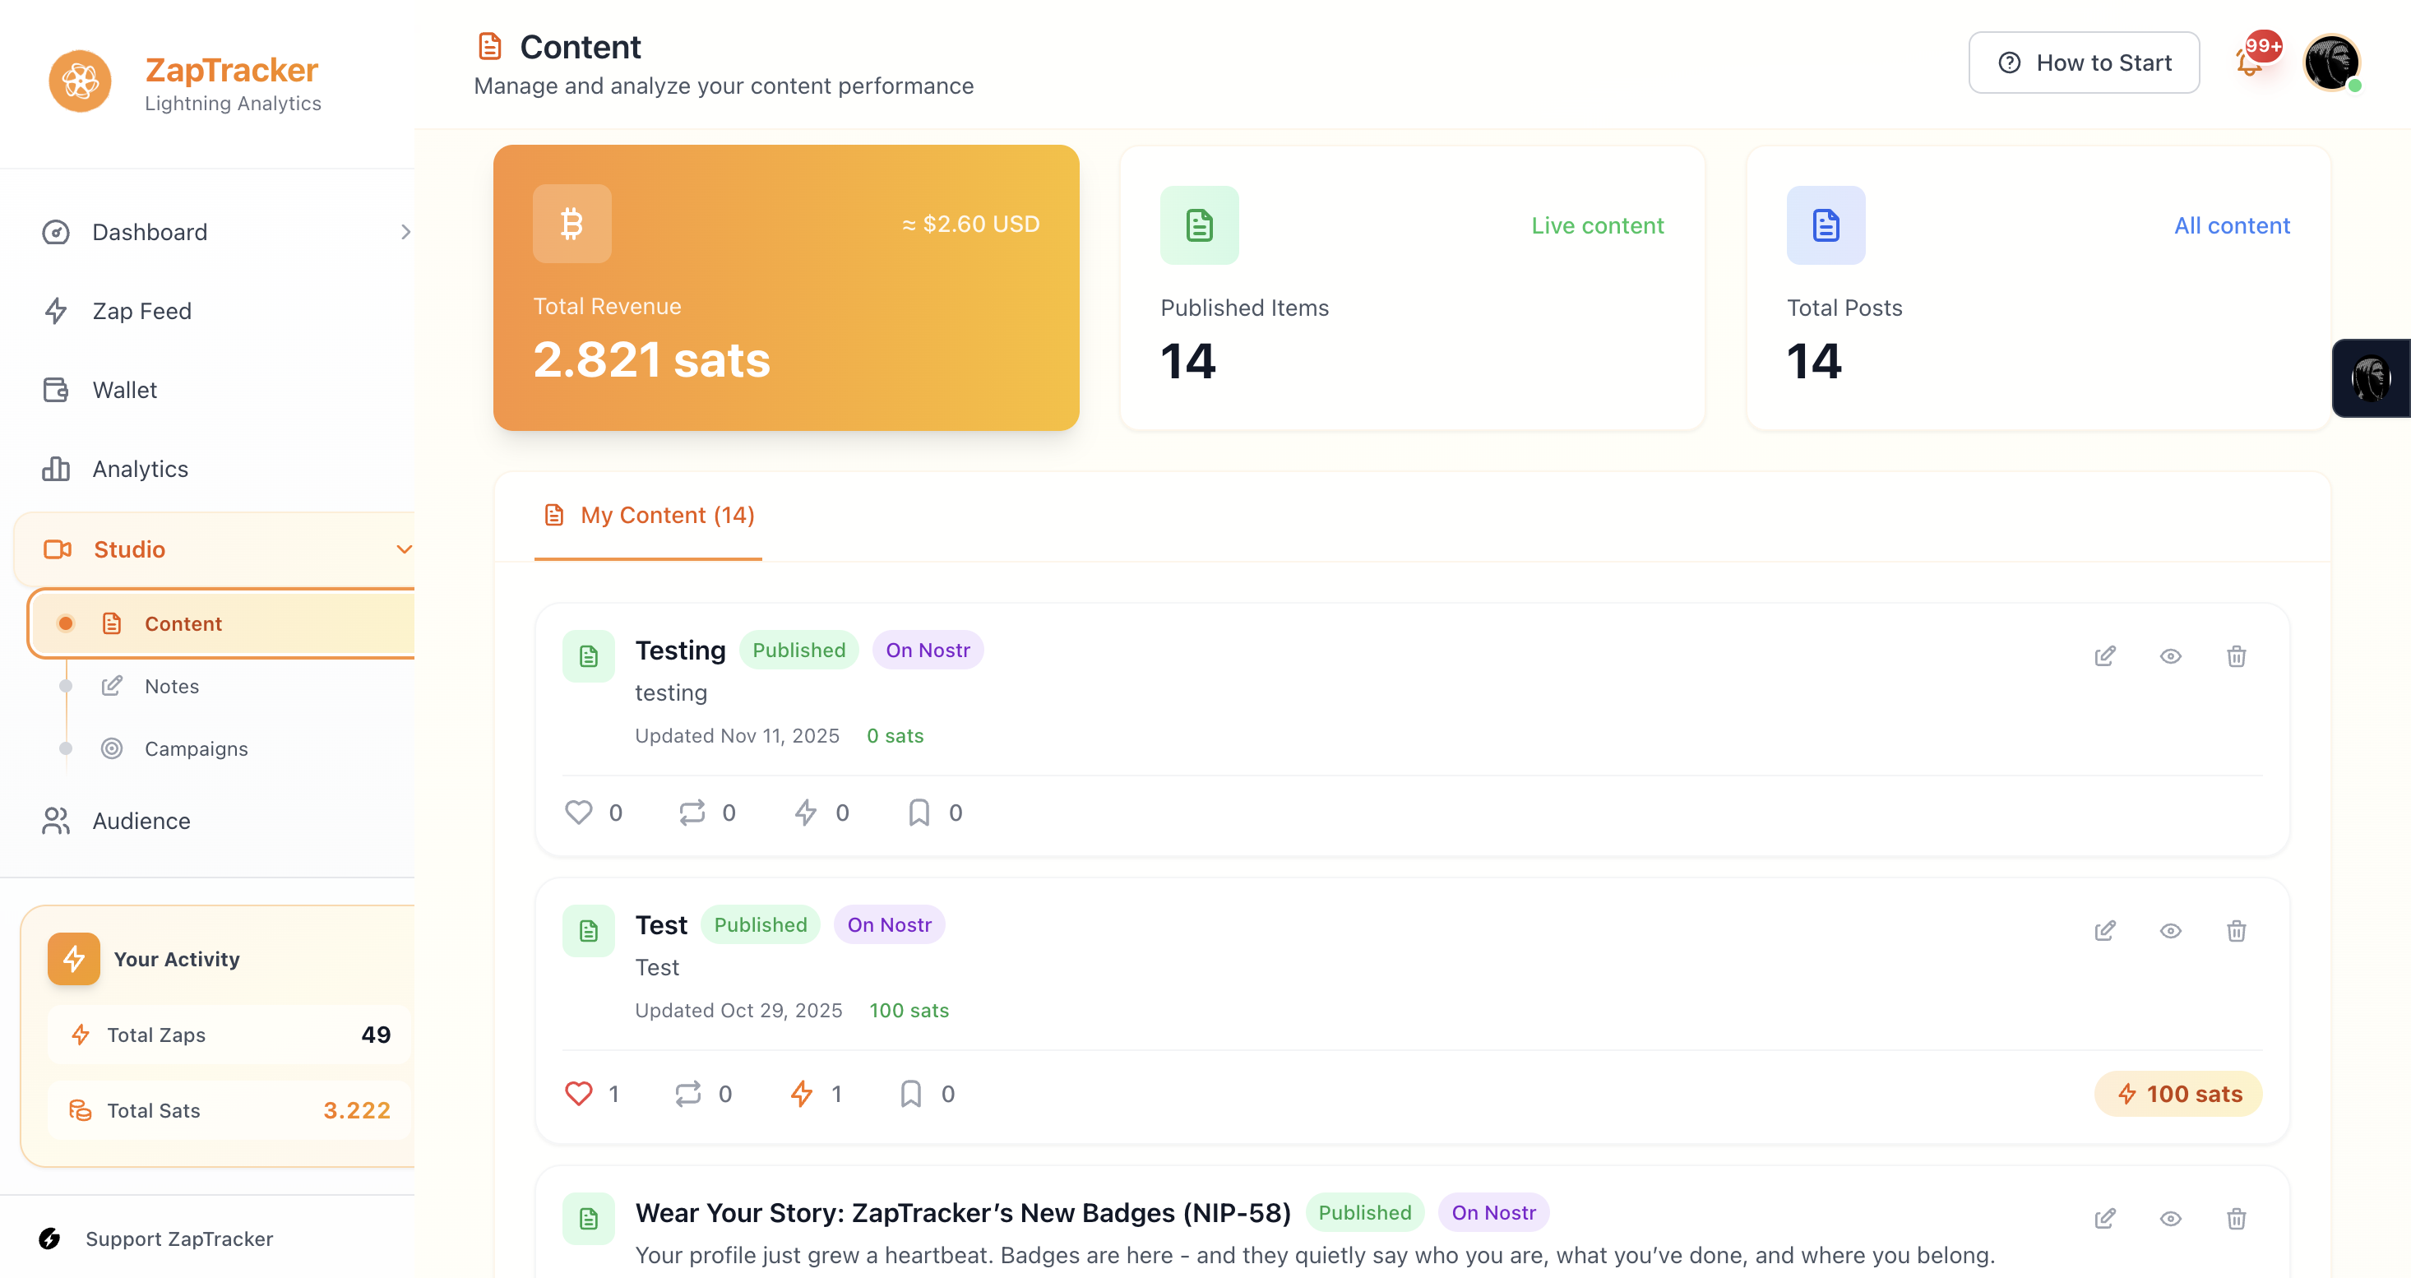
Task: Open the Zap Feed section
Action: tap(141, 310)
